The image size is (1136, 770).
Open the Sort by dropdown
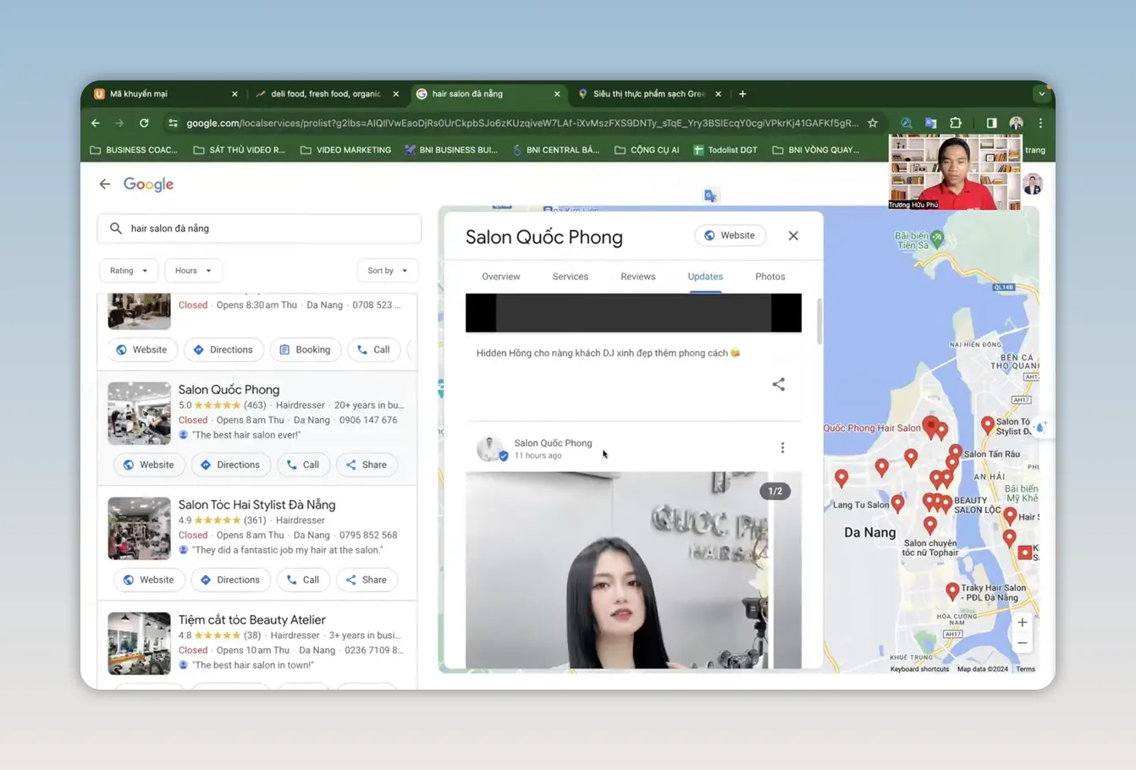(x=388, y=271)
